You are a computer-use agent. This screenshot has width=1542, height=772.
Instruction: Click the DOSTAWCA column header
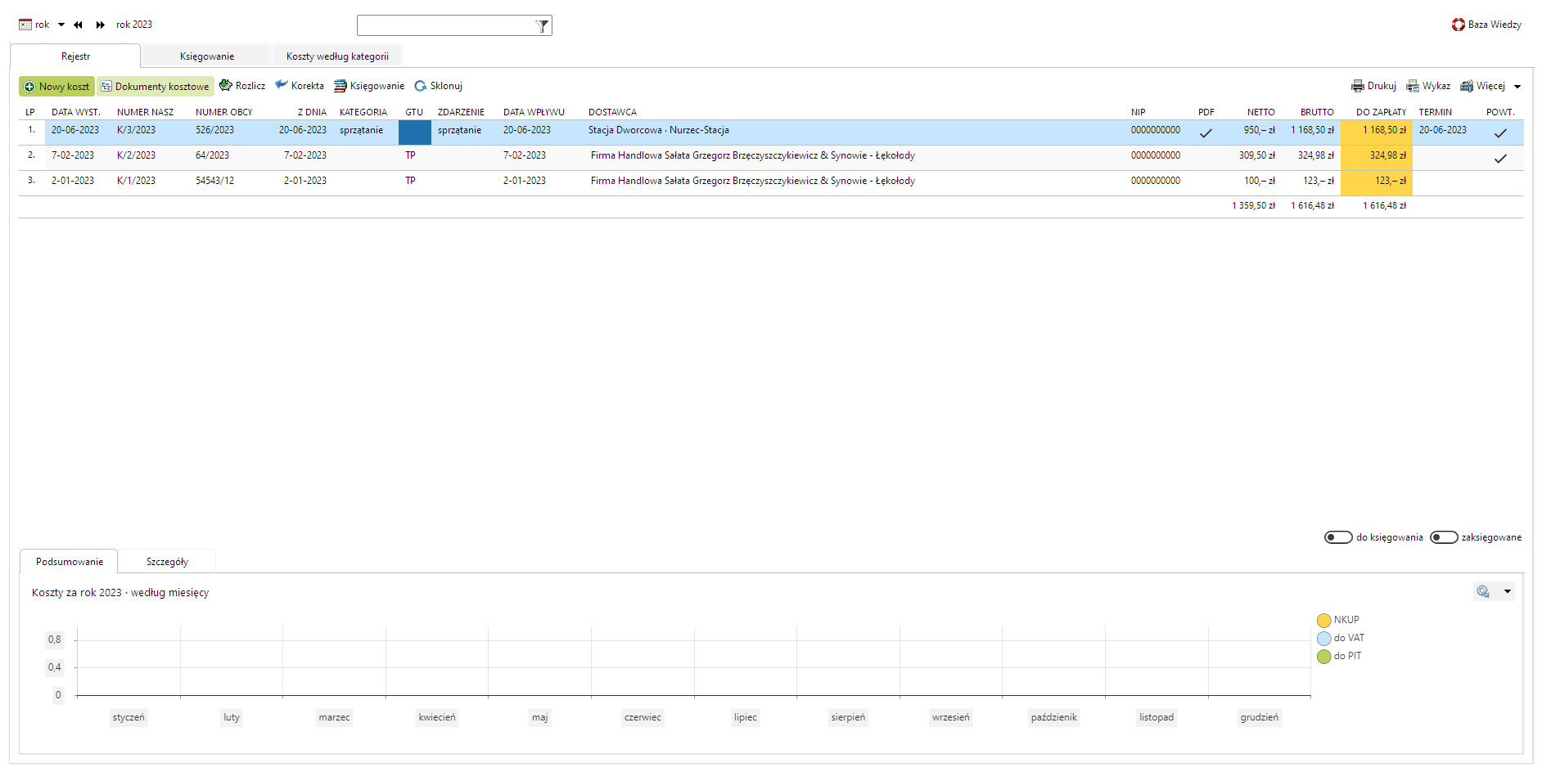612,112
